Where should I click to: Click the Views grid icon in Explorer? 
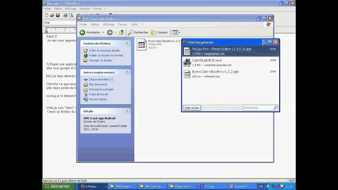pyautogui.click(x=175, y=32)
